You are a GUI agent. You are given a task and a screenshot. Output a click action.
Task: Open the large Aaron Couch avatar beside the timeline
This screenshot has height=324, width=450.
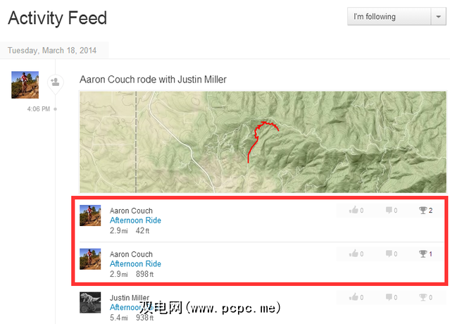pos(25,85)
